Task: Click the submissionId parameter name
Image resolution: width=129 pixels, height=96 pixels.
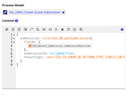Action: click(35, 53)
